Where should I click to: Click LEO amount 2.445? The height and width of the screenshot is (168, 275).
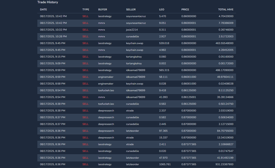pyautogui.click(x=163, y=124)
